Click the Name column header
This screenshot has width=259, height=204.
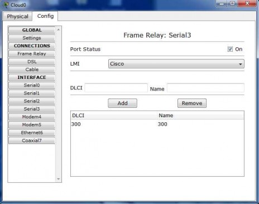200,116
